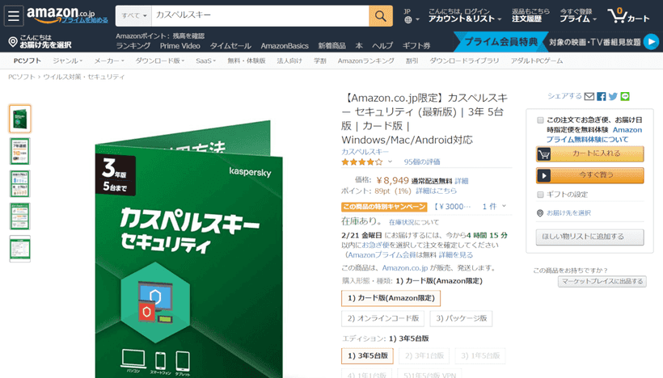Click the main Kaspersky product image
The image size is (663, 378).
tap(188, 250)
